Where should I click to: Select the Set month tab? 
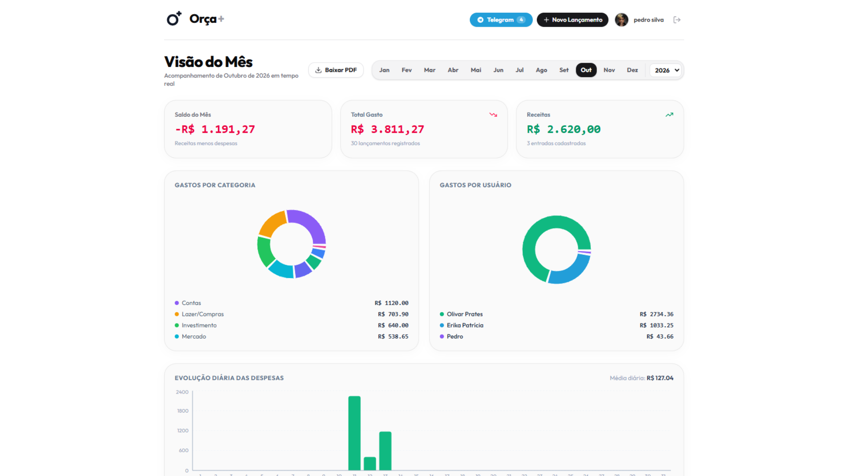click(x=564, y=70)
